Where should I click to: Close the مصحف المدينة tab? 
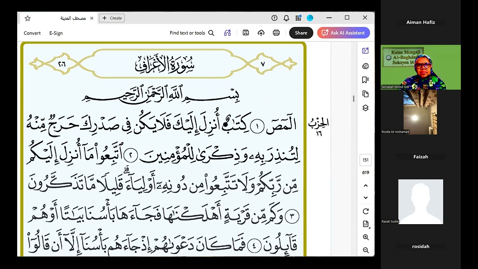coord(91,18)
